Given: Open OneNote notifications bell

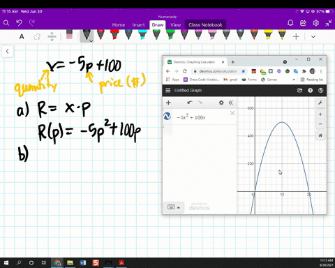Looking at the screenshot, I should click(290, 23).
